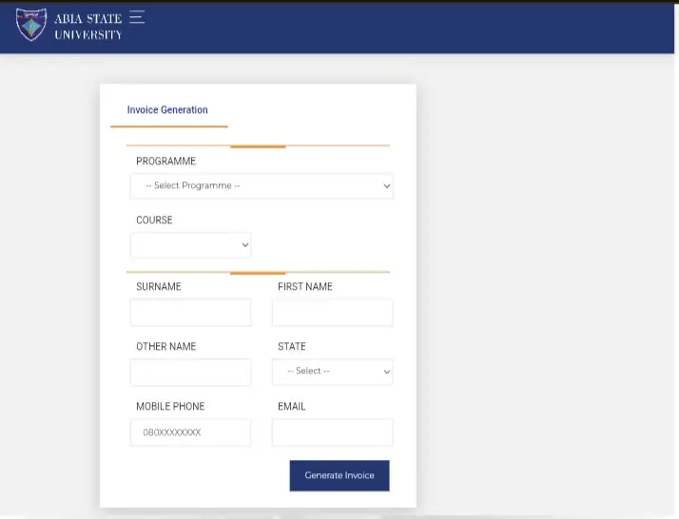Click the ABIA STATE UNIVERSITY header title
Screen dimensions: 679x519
pyautogui.click(x=87, y=27)
